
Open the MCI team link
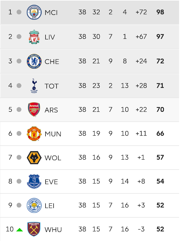[51, 13]
